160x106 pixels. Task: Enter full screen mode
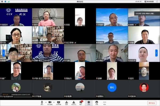tap(157, 2)
